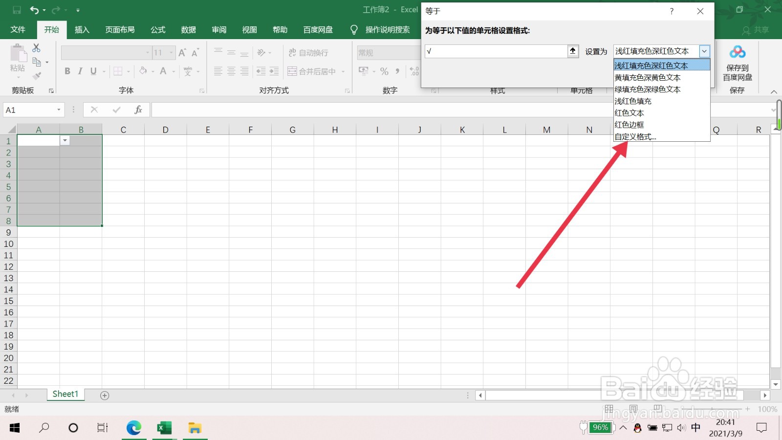Open dropdown arrow on cell A1
This screenshot has height=440, width=782.
tap(65, 140)
